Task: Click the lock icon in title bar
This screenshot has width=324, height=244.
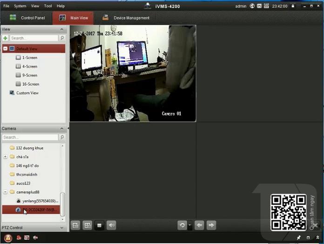Action: pyautogui.click(x=293, y=6)
